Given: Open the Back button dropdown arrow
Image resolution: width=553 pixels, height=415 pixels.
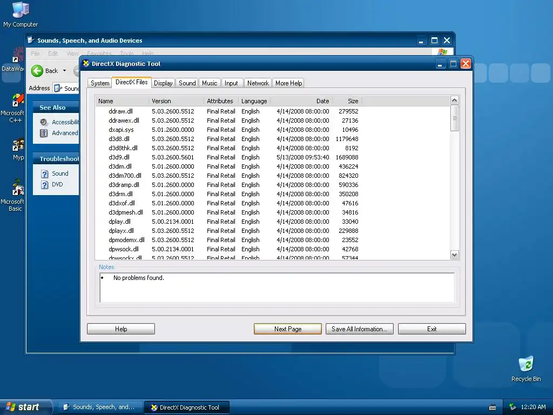Looking at the screenshot, I should (x=65, y=71).
